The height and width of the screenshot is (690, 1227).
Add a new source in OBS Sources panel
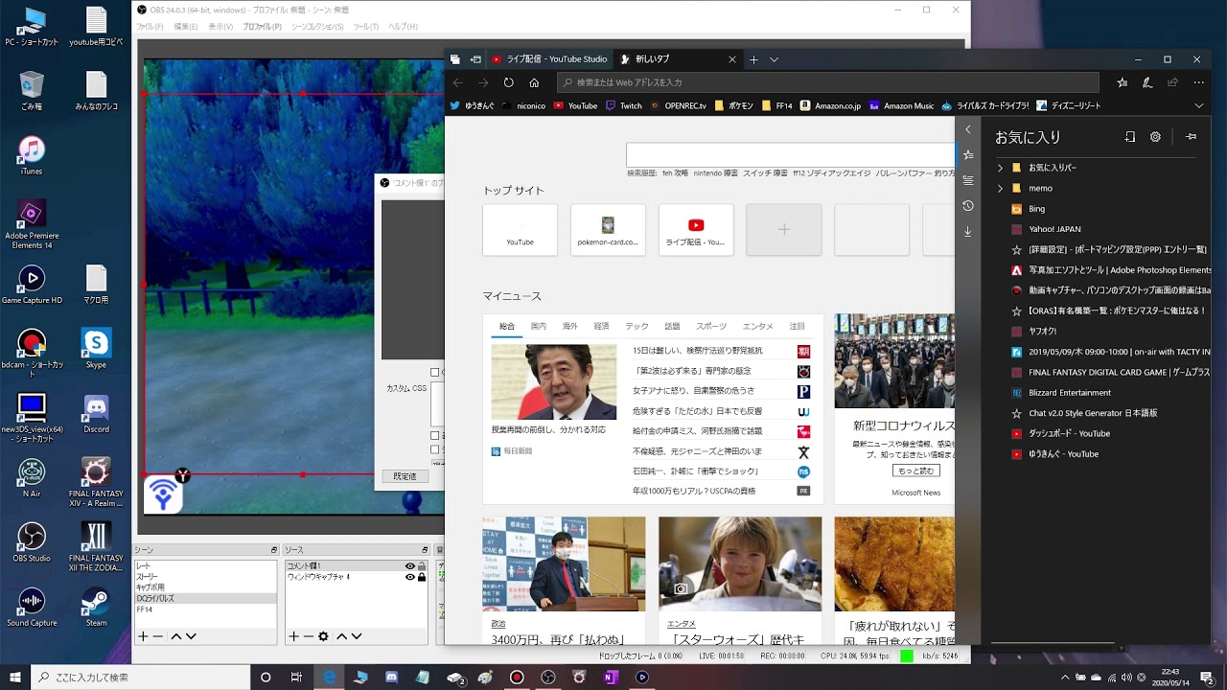tap(294, 636)
